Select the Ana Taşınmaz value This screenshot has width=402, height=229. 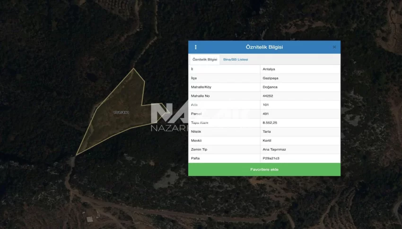click(x=300, y=149)
